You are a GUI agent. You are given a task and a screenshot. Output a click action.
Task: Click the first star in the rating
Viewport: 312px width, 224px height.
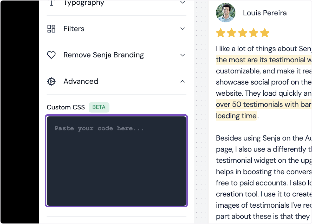(x=221, y=33)
